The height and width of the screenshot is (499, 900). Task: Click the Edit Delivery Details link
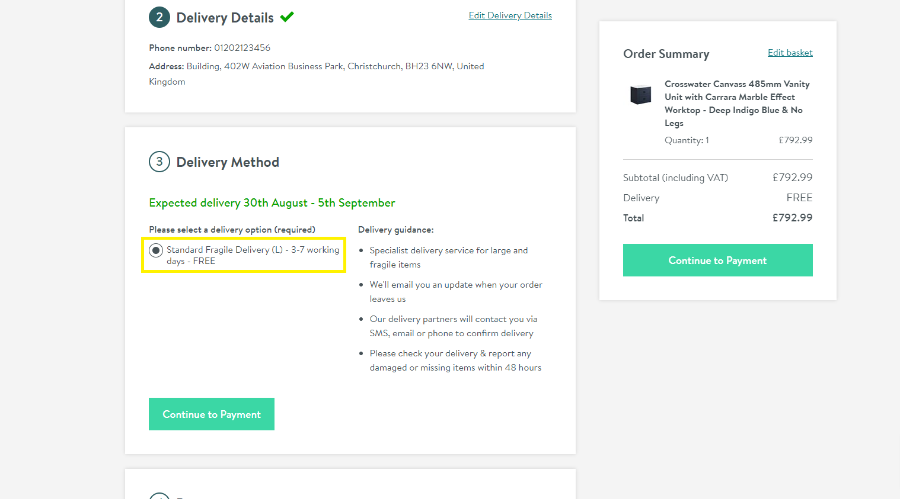click(x=510, y=15)
